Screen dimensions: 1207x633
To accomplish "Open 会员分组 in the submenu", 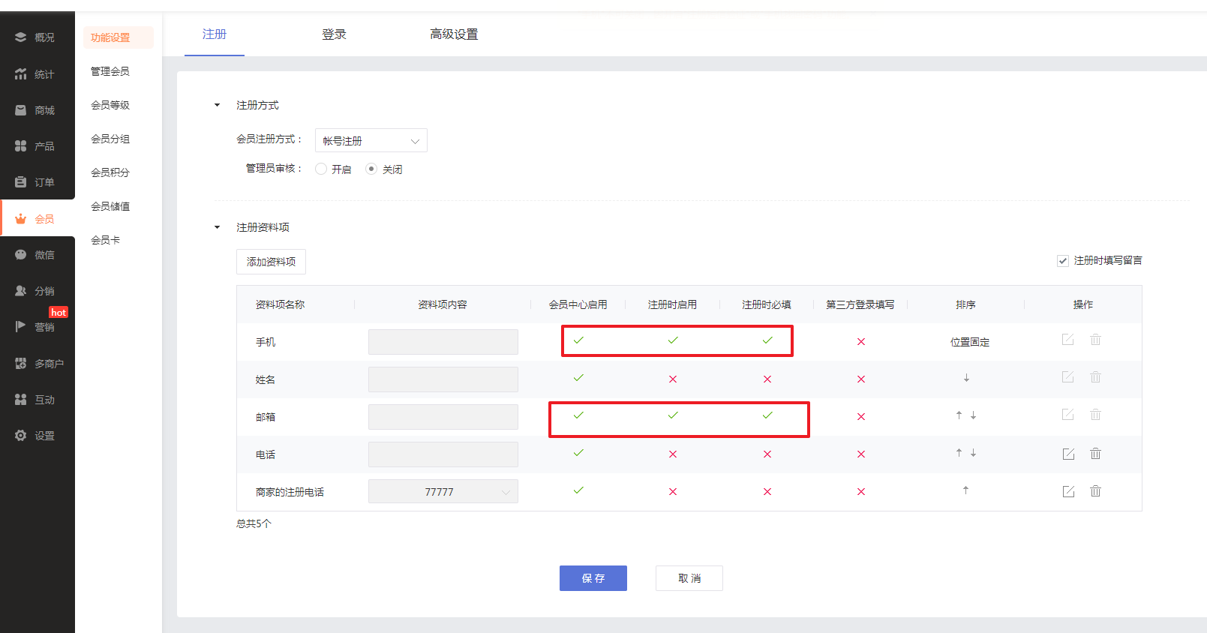I will (110, 139).
